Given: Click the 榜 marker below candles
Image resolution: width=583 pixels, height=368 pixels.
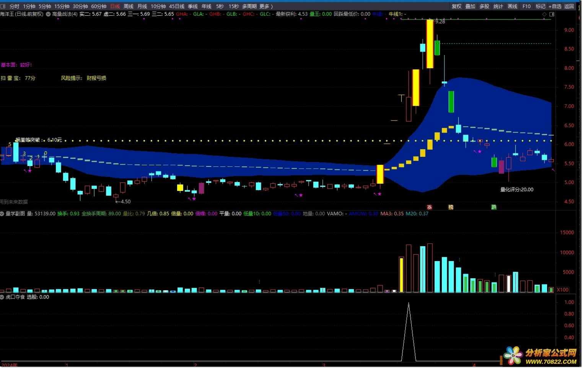Looking at the screenshot, I should pyautogui.click(x=451, y=207).
